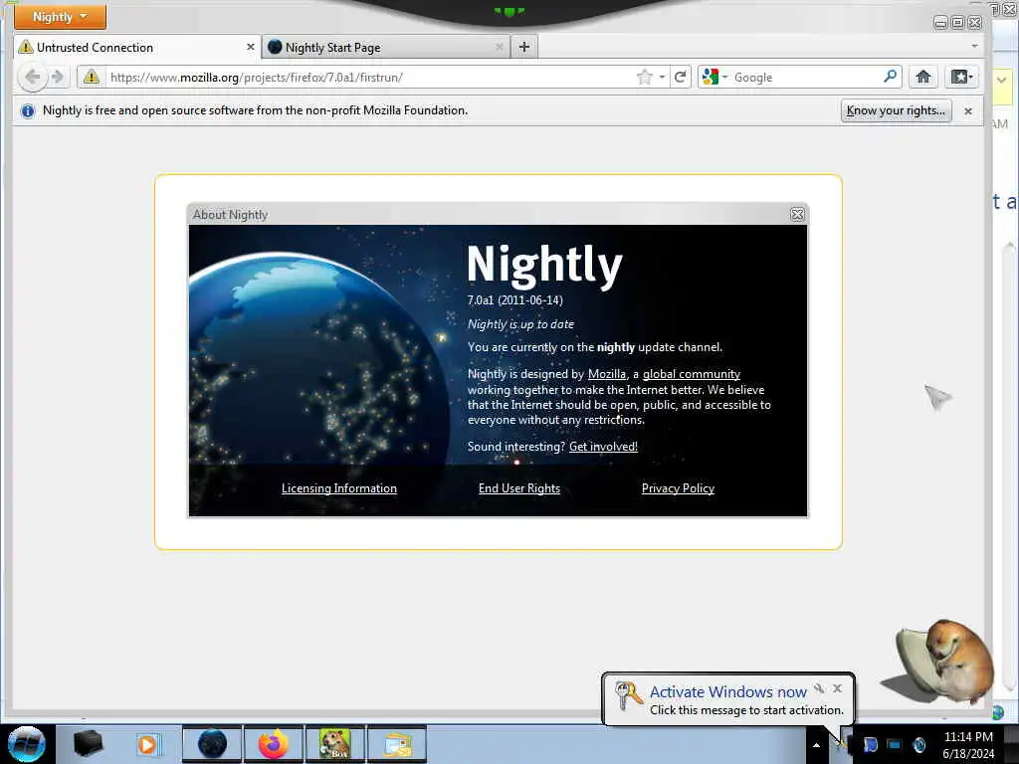Click the URL address field

[x=370, y=78]
